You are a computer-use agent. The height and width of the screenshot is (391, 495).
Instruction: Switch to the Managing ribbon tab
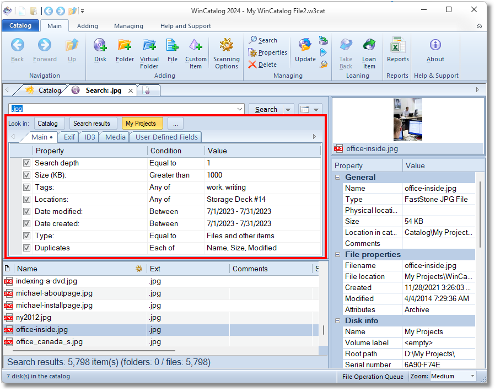[128, 26]
